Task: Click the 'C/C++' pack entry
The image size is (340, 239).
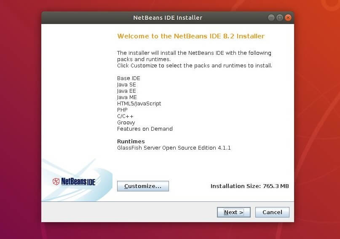Action: click(125, 116)
